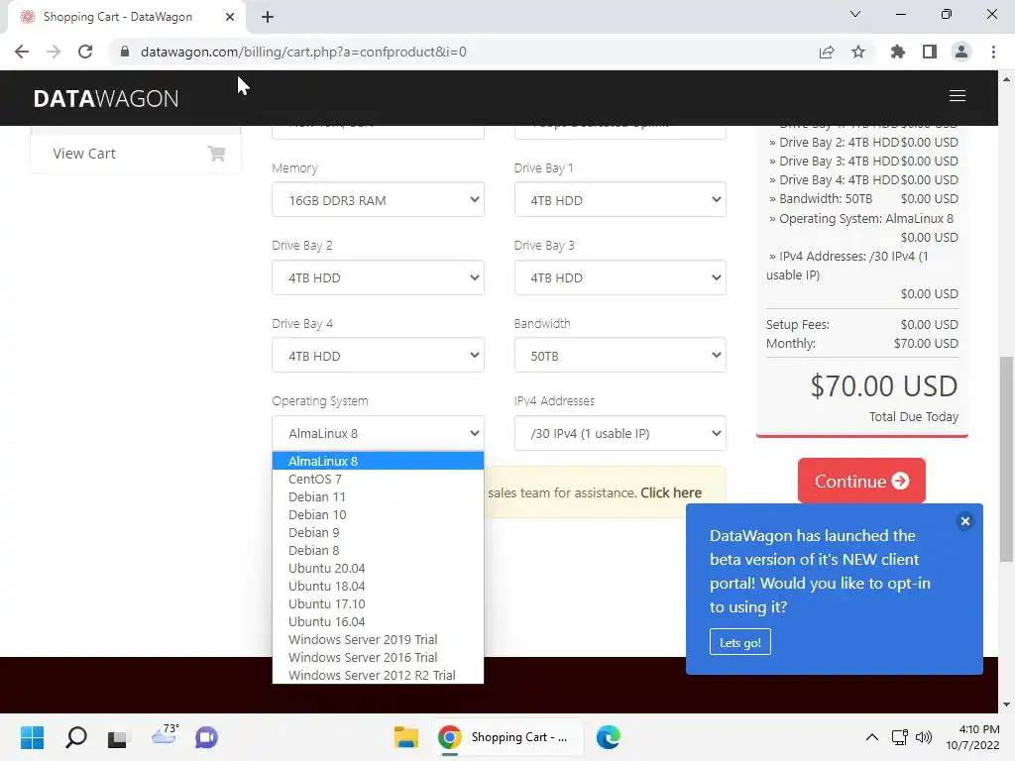Choose Debian 9 from the list
1015x761 pixels.
coord(378,532)
